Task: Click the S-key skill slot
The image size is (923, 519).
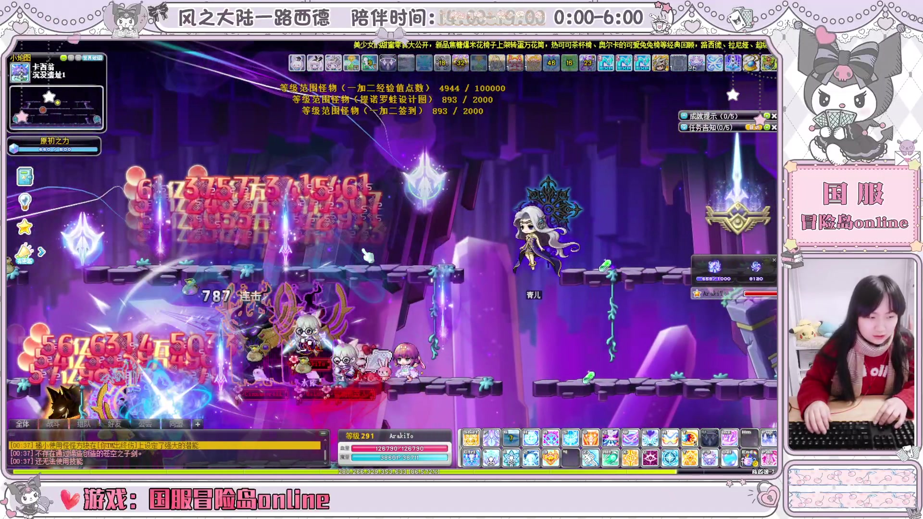Action: click(x=570, y=438)
